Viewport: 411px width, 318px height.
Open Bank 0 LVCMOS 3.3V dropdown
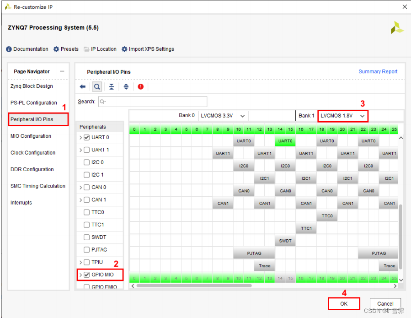click(x=223, y=116)
